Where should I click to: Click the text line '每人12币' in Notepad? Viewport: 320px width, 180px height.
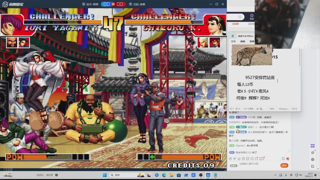(x=245, y=84)
